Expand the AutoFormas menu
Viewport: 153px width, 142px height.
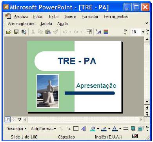(x=44, y=129)
